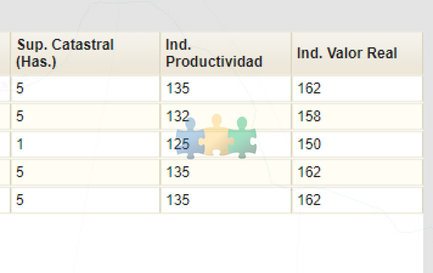Screen dimensions: 433x273
Task: Click the Valor Real cell reading 150
Action: click(x=357, y=144)
